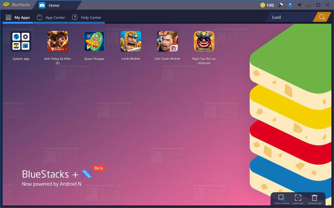Click the Space Voyage label text
Viewport: 334px width, 208px height.
coord(94,59)
